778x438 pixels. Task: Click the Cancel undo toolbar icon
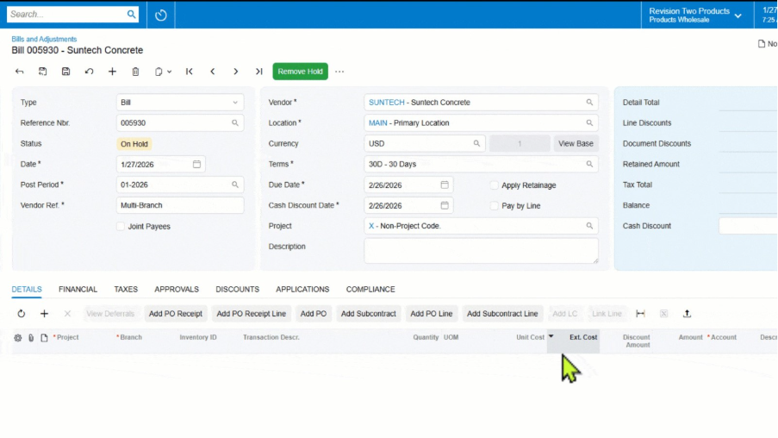tap(90, 72)
